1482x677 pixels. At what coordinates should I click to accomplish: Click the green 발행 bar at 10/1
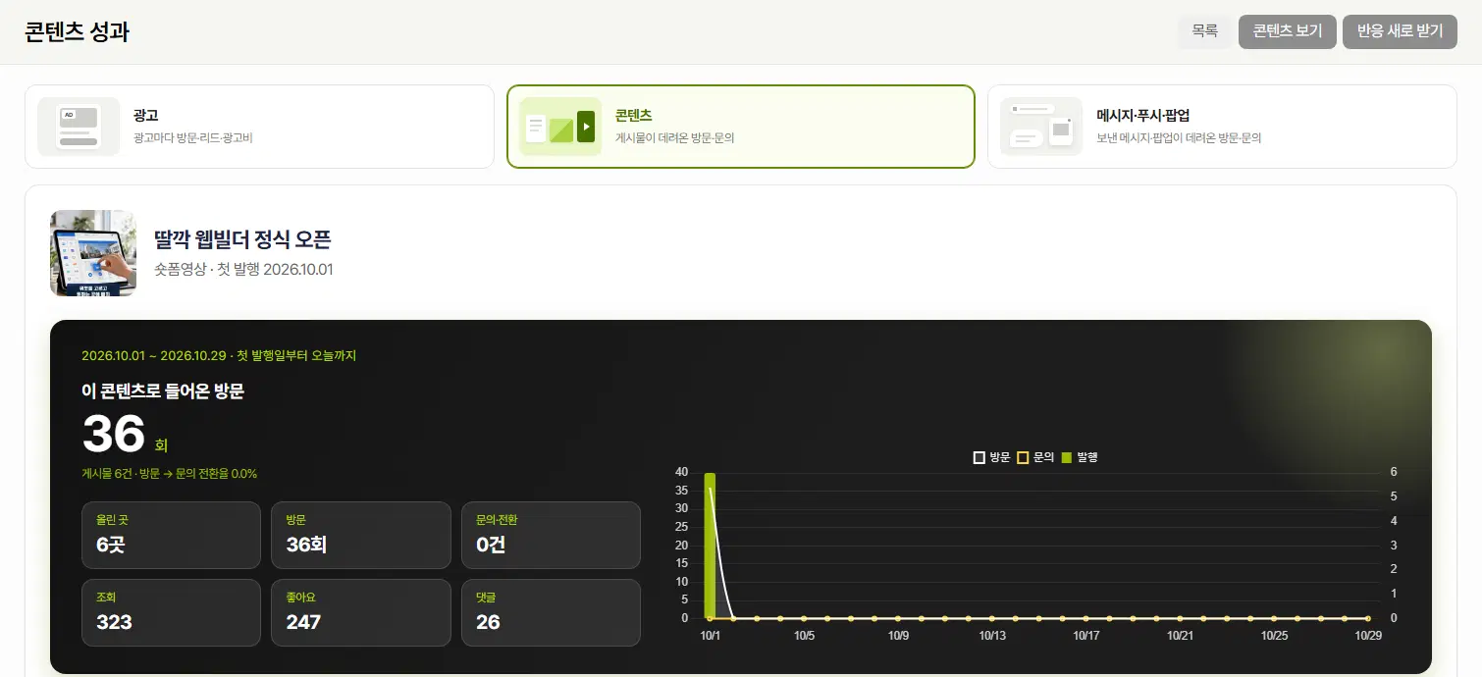click(710, 546)
